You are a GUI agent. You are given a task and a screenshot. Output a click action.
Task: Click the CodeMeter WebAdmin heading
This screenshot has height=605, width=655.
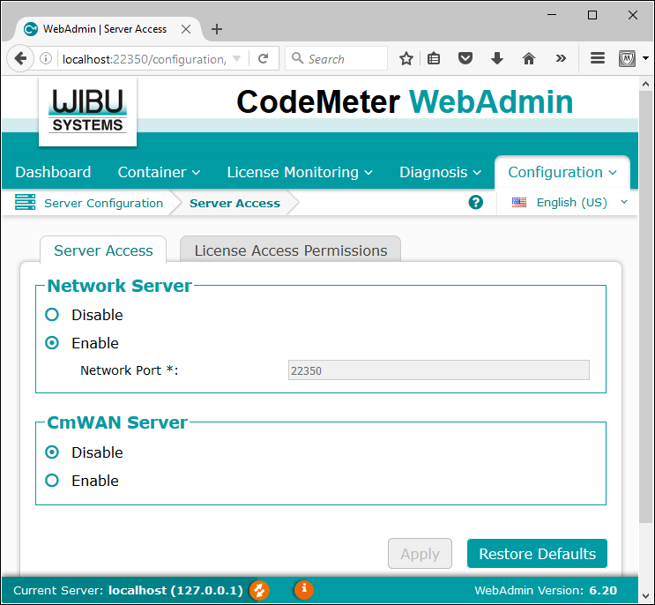pyautogui.click(x=405, y=101)
